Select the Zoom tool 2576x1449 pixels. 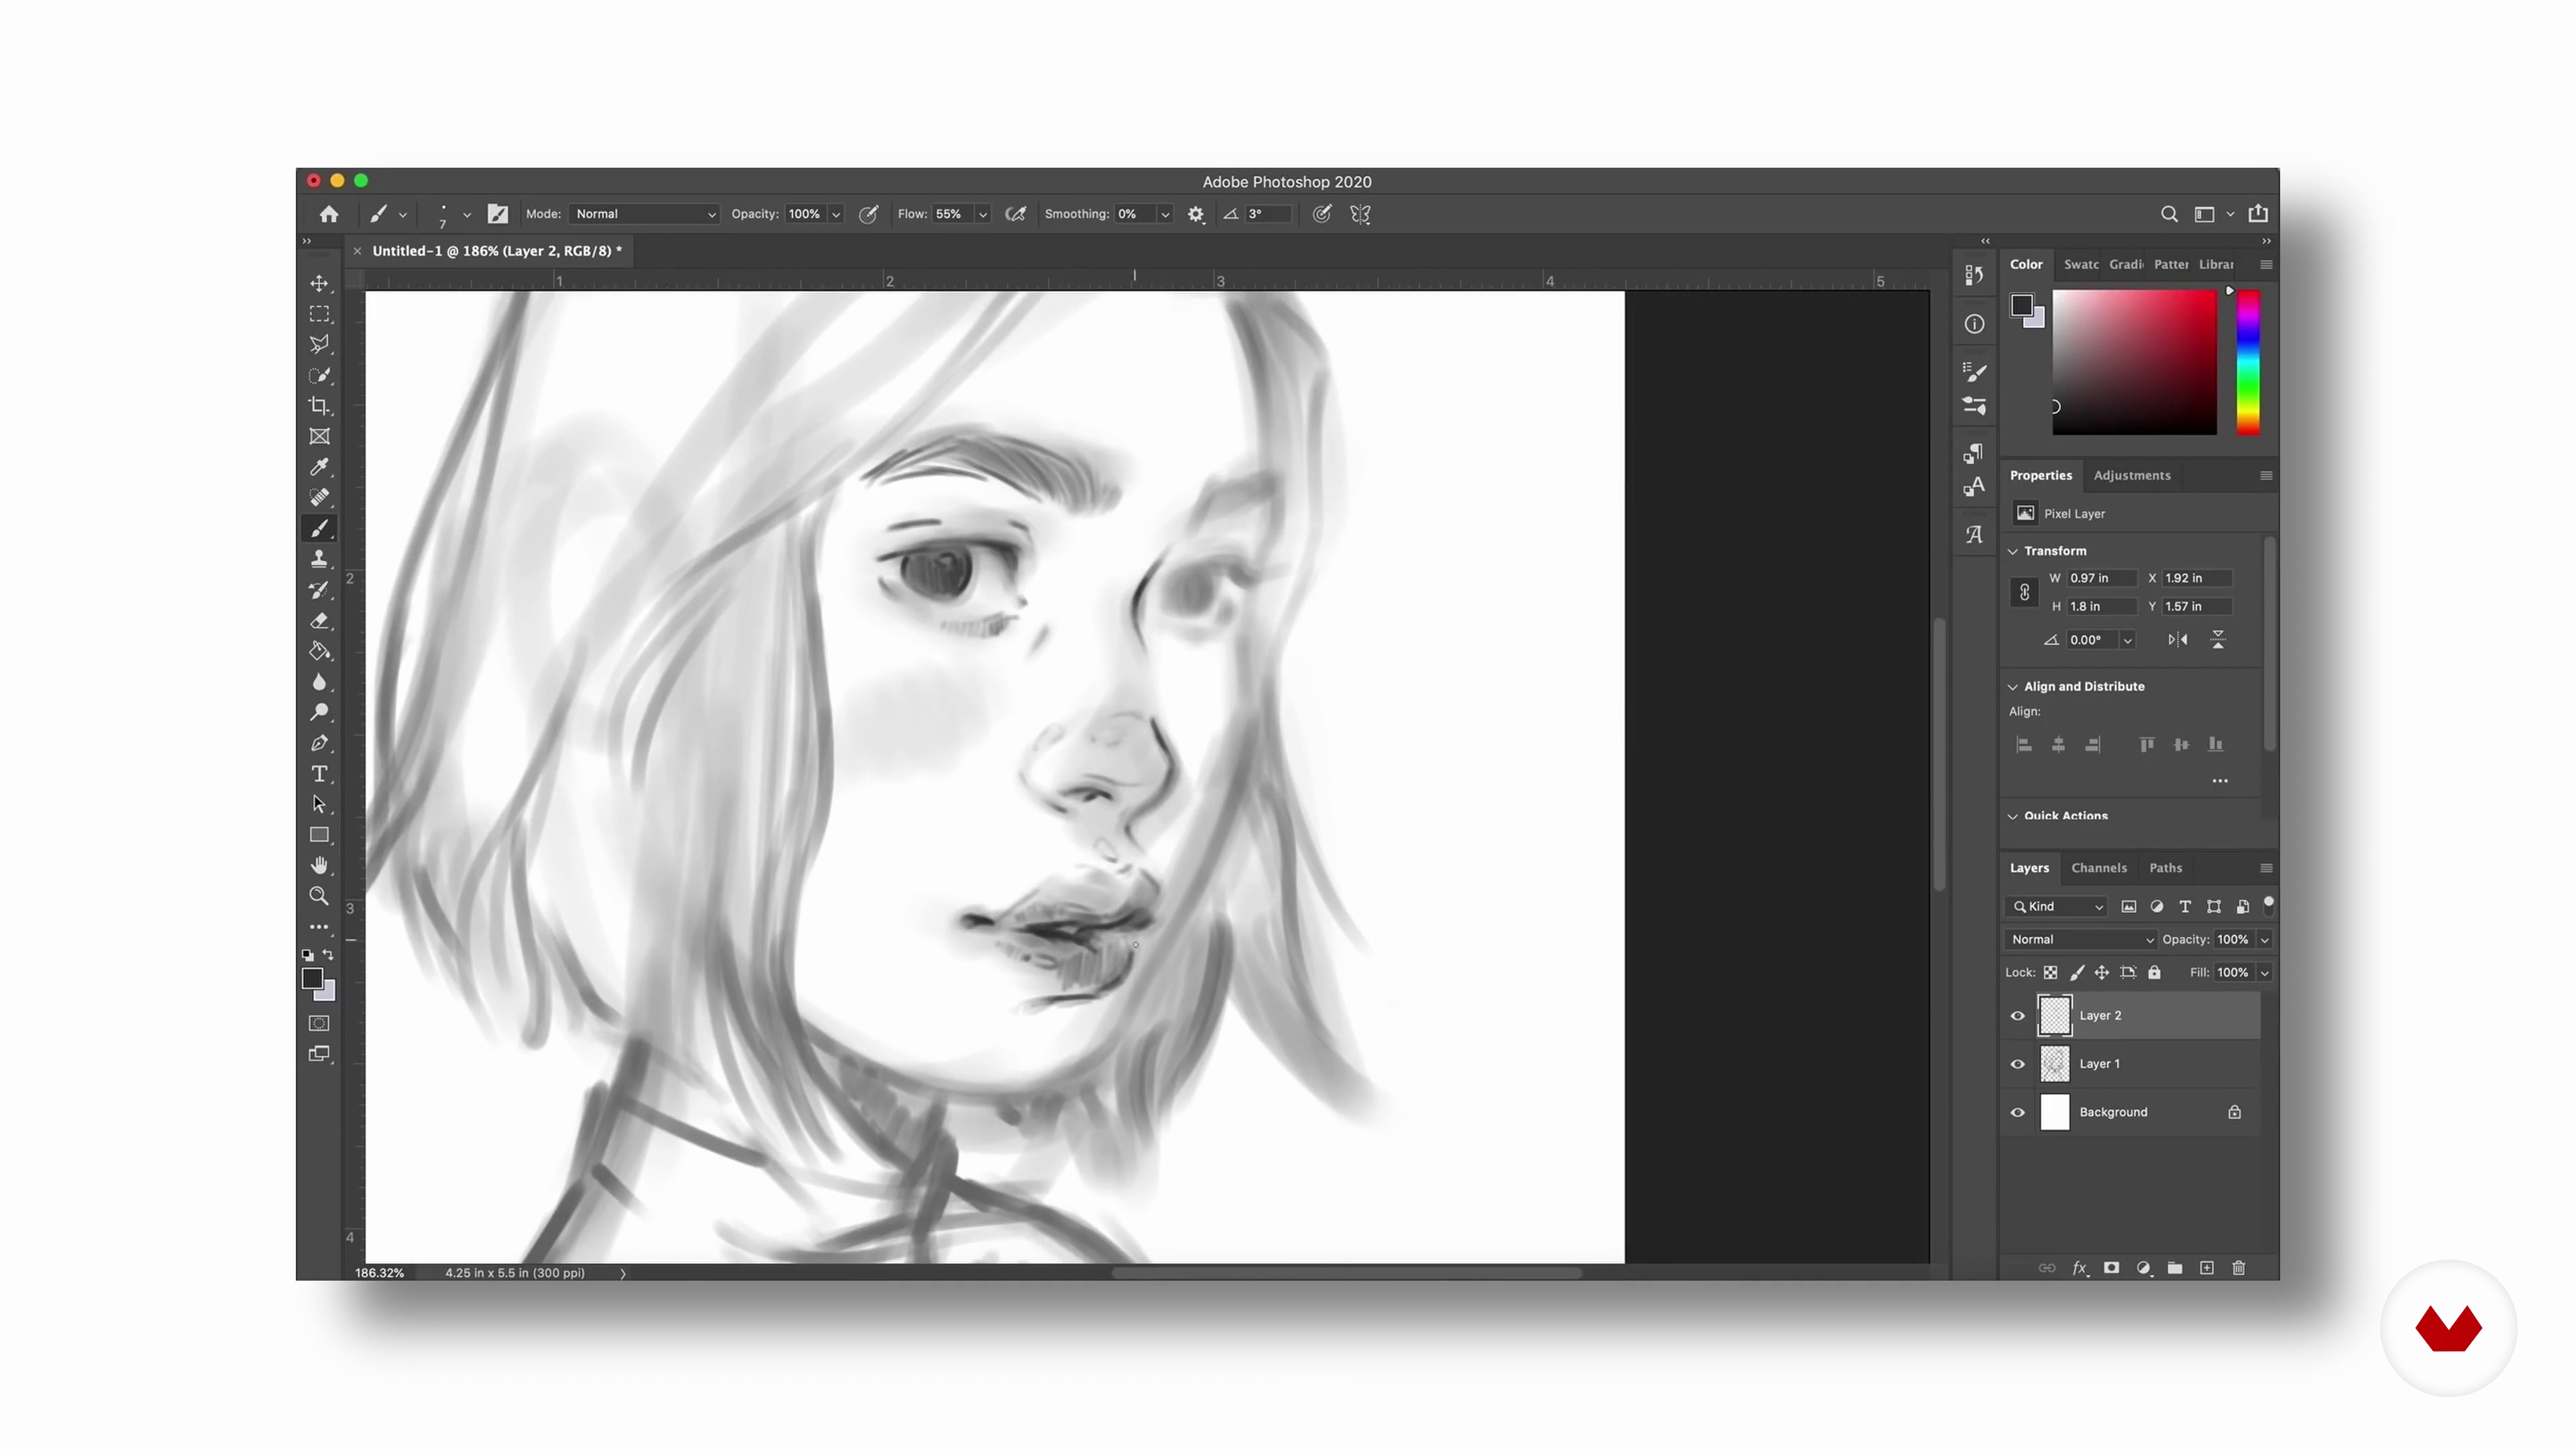click(x=319, y=897)
